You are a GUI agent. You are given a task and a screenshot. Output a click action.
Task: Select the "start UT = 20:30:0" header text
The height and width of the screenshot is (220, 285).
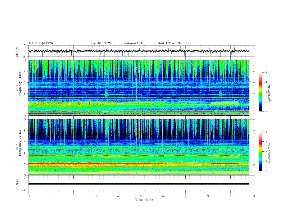[x=174, y=43]
